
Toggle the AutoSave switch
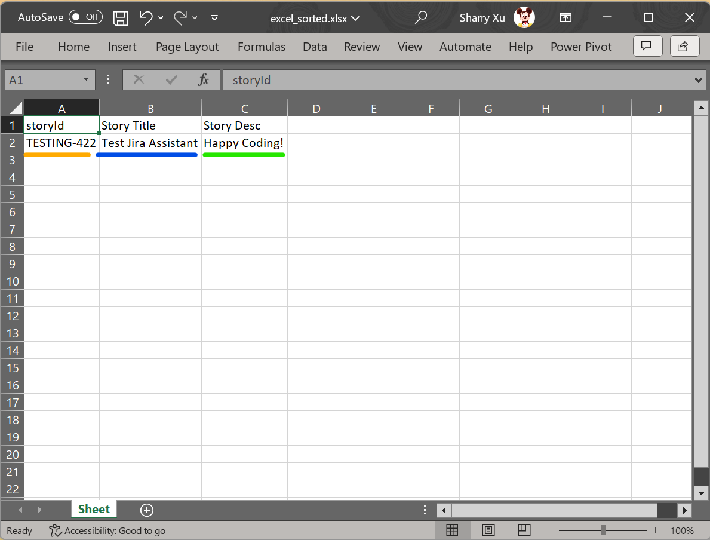(x=85, y=17)
